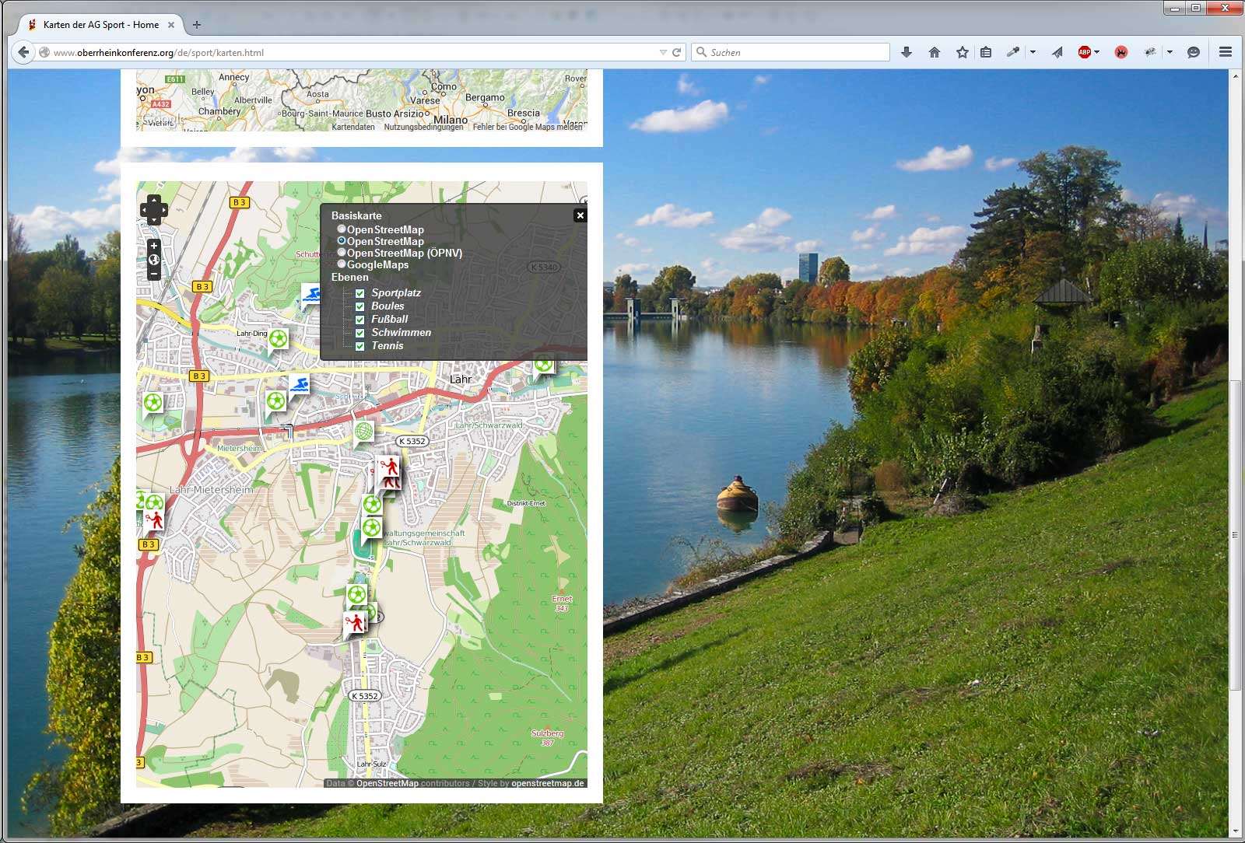Open the Firefox hamburger menu
The image size is (1245, 843).
(1226, 52)
